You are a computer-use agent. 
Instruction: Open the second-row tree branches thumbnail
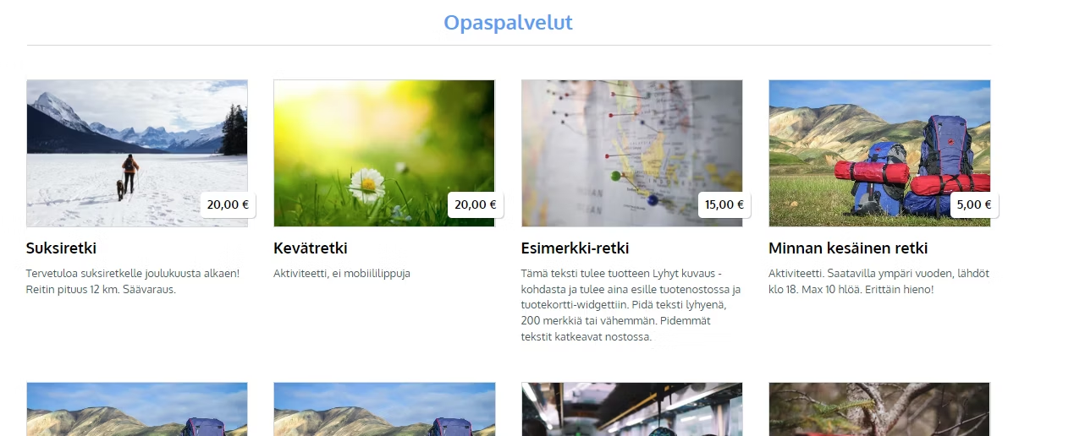click(x=879, y=409)
